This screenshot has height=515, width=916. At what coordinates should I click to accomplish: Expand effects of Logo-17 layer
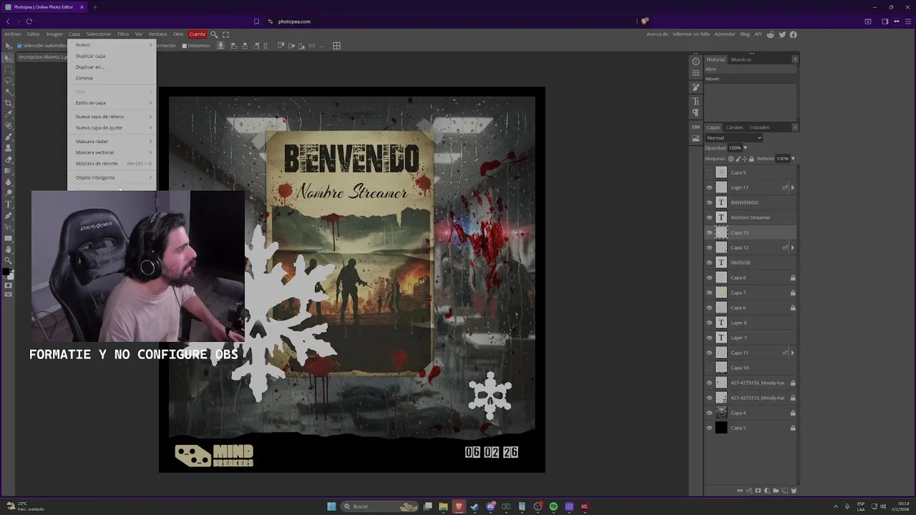[792, 187]
